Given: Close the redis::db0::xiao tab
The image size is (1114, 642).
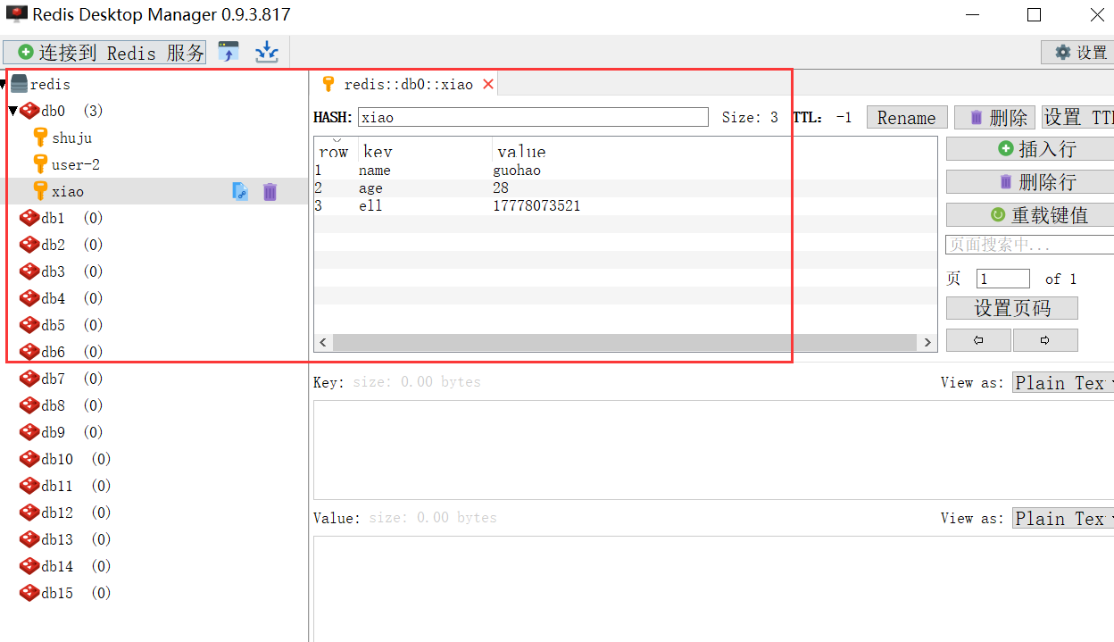Looking at the screenshot, I should click(x=488, y=84).
